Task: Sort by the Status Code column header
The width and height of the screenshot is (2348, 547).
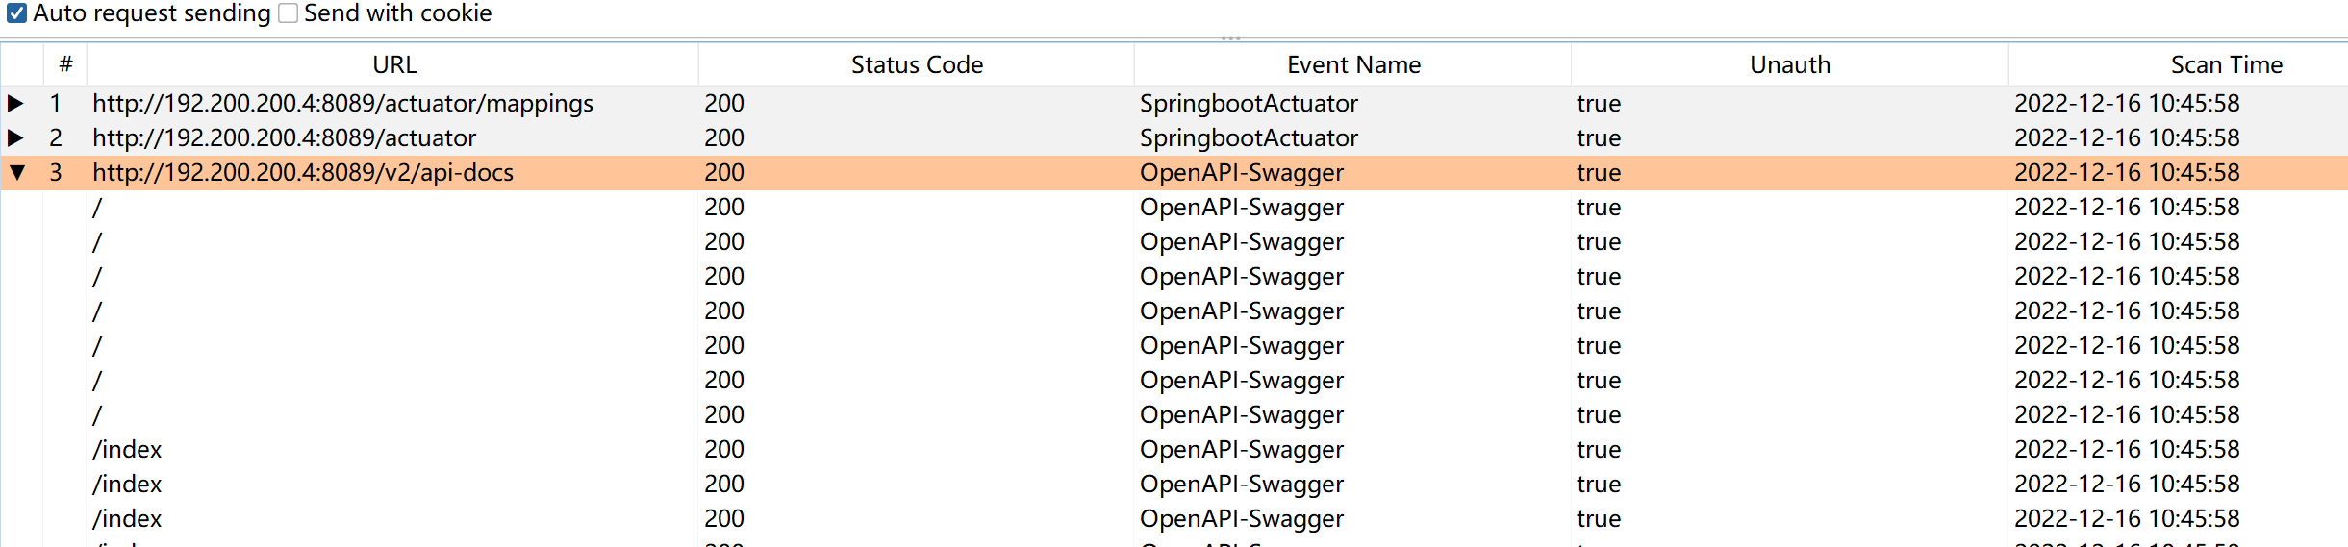Action: 917,64
